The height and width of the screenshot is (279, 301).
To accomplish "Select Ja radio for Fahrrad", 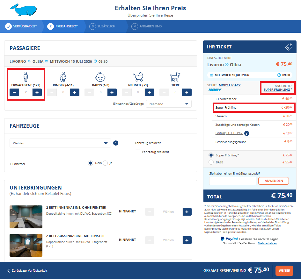I will click(x=105, y=163).
